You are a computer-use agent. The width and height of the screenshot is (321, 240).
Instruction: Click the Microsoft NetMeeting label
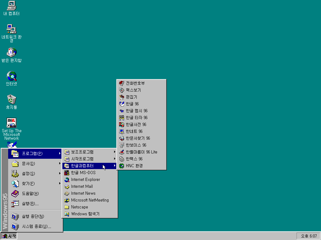click(x=90, y=200)
